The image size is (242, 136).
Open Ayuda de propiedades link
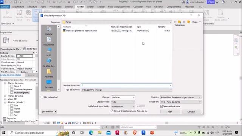(x=11, y=75)
